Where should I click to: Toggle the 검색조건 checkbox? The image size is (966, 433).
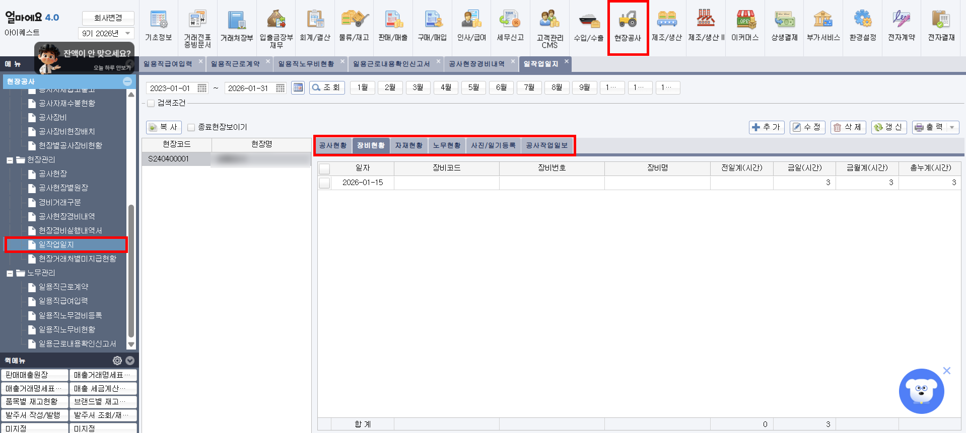[151, 103]
